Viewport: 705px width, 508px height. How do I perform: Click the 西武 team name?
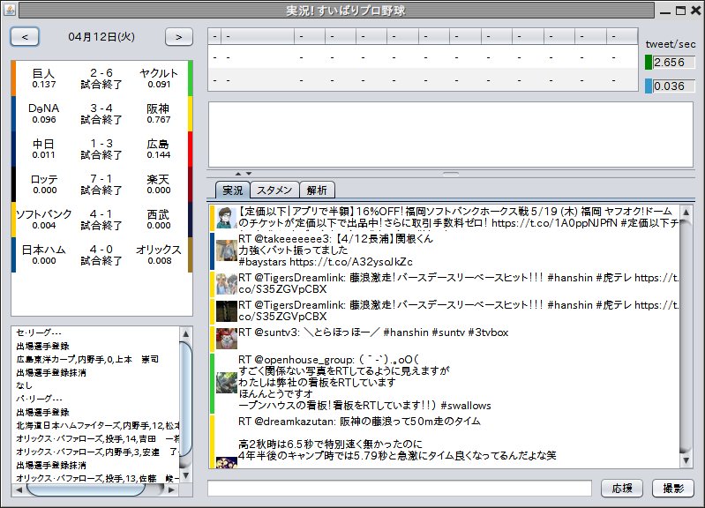(x=158, y=214)
